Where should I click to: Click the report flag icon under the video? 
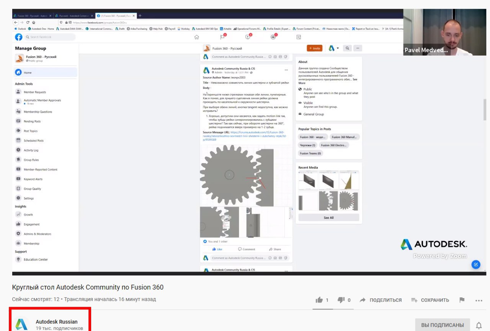462,300
